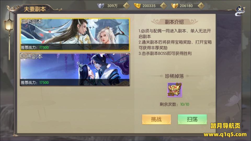Click the 挑战 challenge button
This screenshot has height=141, width=251.
point(156,119)
